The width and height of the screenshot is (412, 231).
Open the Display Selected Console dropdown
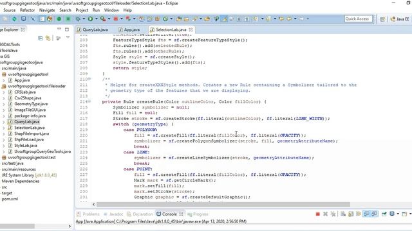point(398,214)
